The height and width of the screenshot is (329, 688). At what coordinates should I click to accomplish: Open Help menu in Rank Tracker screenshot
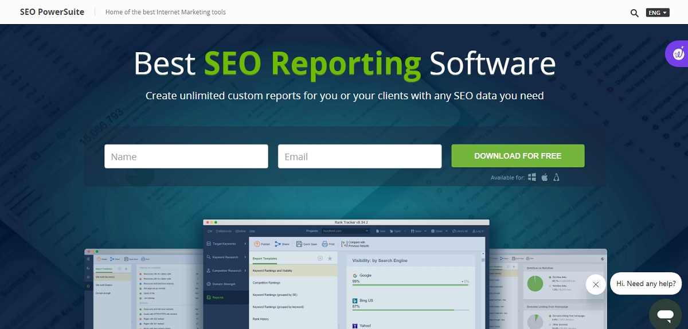252,231
